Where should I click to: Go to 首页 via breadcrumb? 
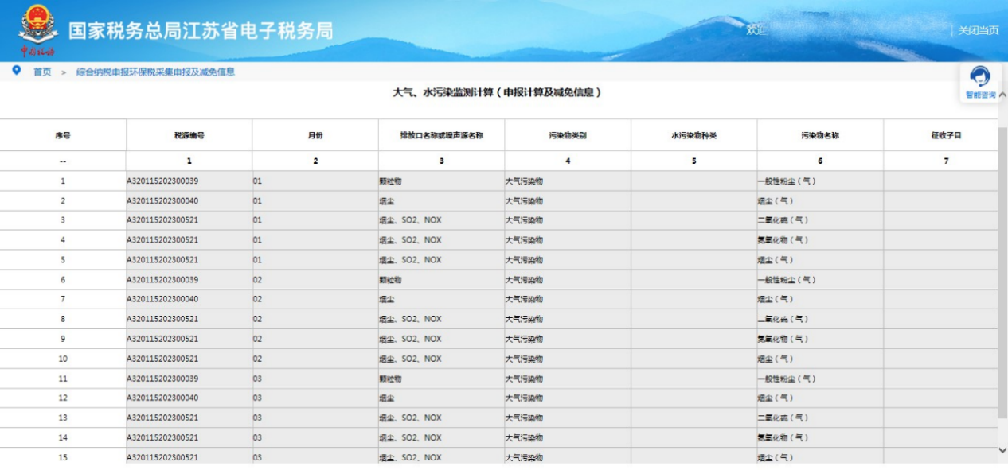coord(42,72)
